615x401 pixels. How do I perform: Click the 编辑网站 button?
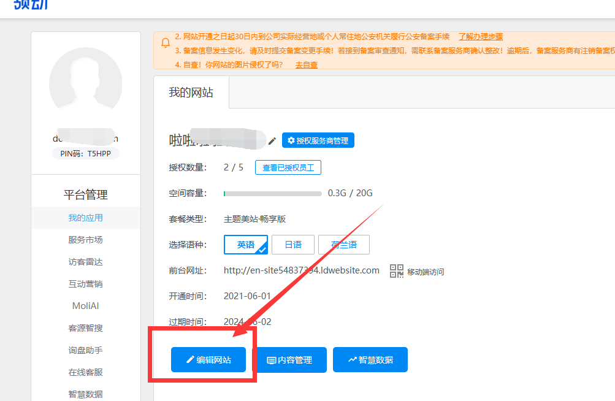208,360
